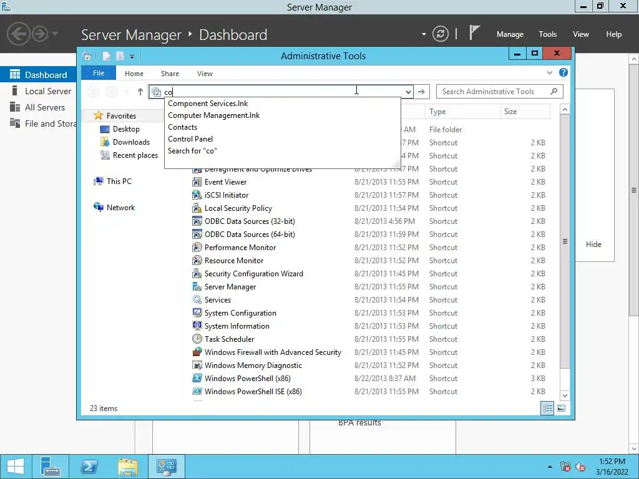
Task: Select Dashboard in Server Manager sidebar
Action: pyautogui.click(x=38, y=75)
